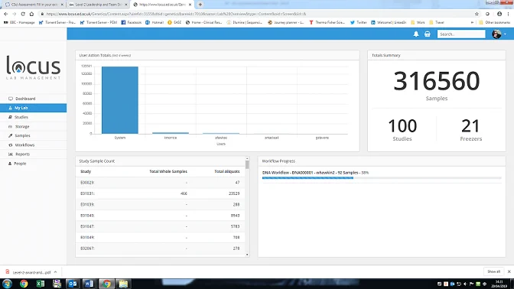
Task: Click the browser home button
Action: pos(31,14)
